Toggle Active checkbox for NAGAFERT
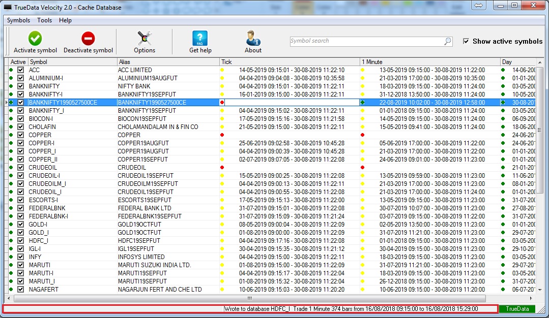Screen dimensions: 549x318 pyautogui.click(x=21, y=290)
